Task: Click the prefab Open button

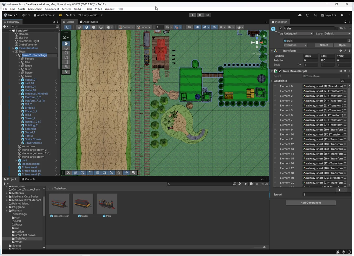Action: tap(342, 45)
